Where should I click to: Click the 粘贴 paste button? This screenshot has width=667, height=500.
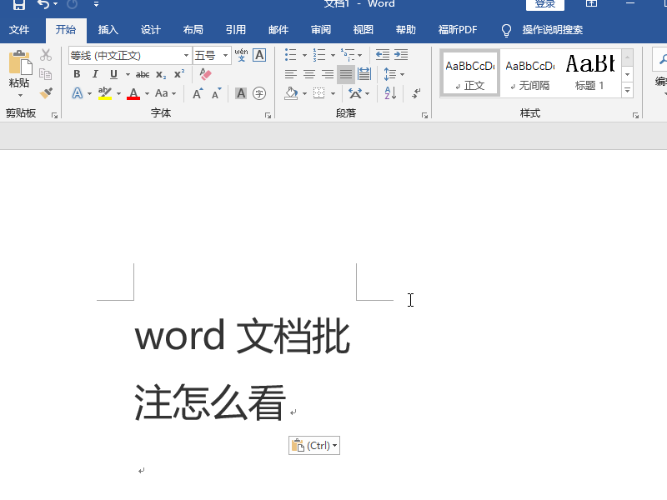click(18, 71)
